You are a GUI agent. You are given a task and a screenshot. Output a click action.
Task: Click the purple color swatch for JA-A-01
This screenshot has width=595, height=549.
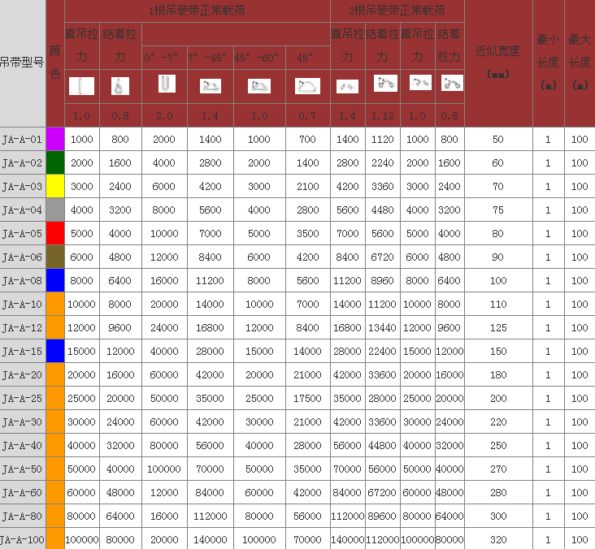(55, 139)
